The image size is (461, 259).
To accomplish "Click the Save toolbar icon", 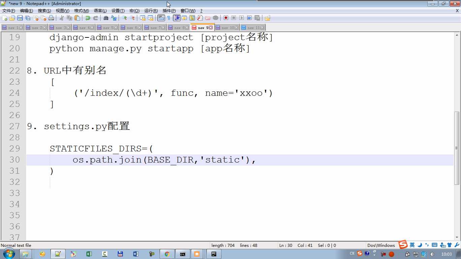I will pos(20,18).
